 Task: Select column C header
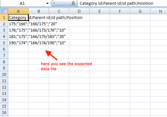(x=59, y=11)
